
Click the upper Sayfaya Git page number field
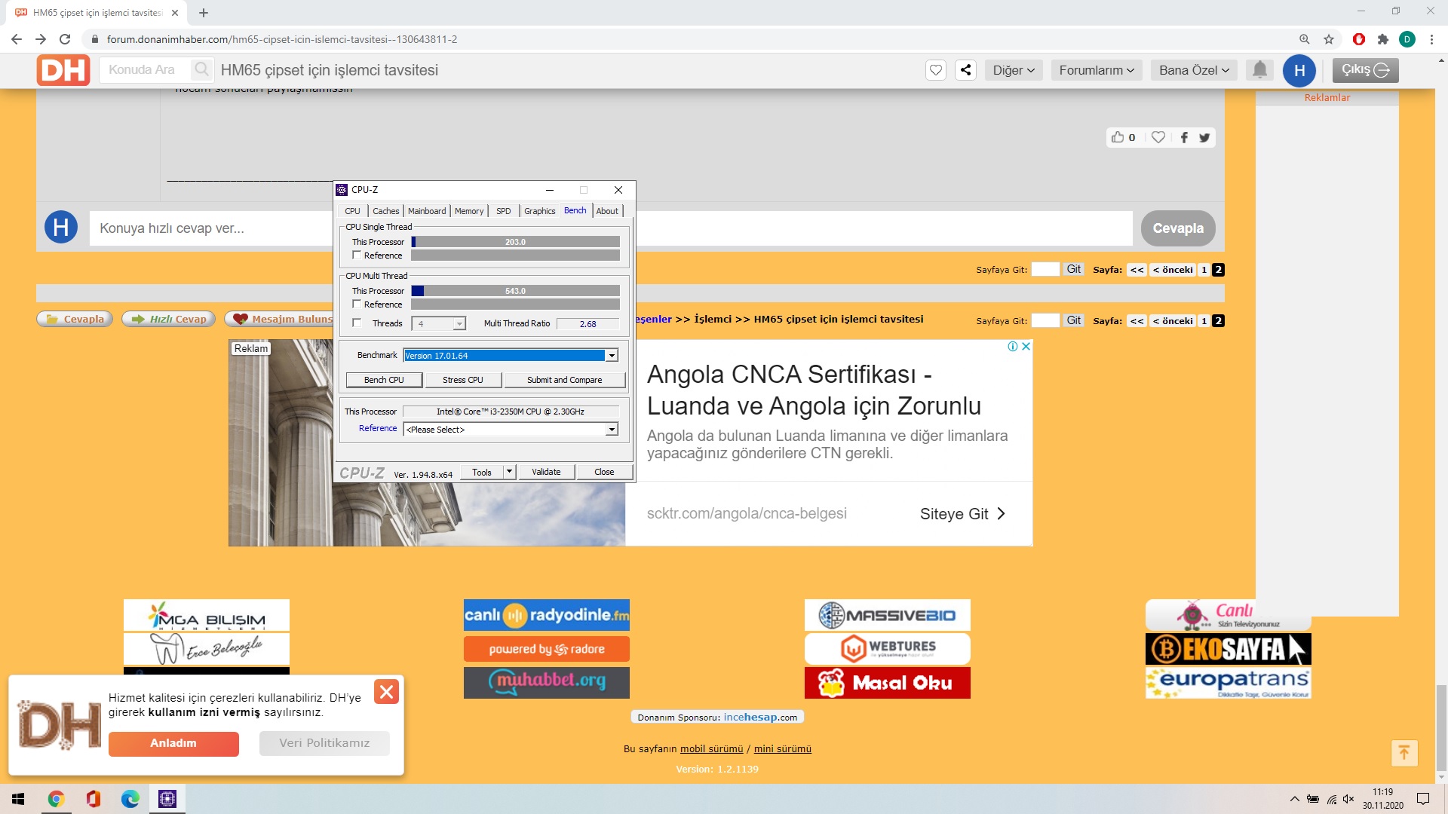click(x=1045, y=269)
